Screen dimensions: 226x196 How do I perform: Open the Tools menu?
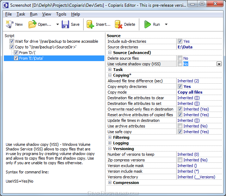click(x=61, y=14)
